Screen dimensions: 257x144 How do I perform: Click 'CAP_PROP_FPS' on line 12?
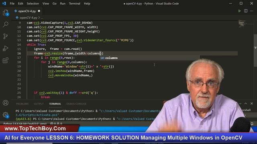[59, 36]
